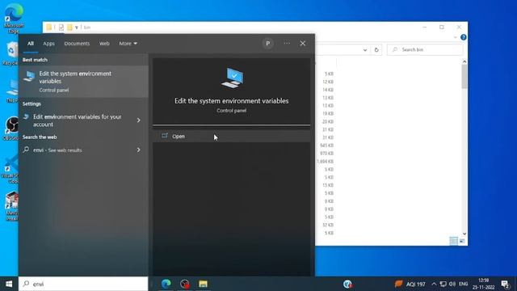This screenshot has width=517, height=291.
Task: Open the Microsoft Edge desktop shortcut
Action: pyautogui.click(x=14, y=18)
